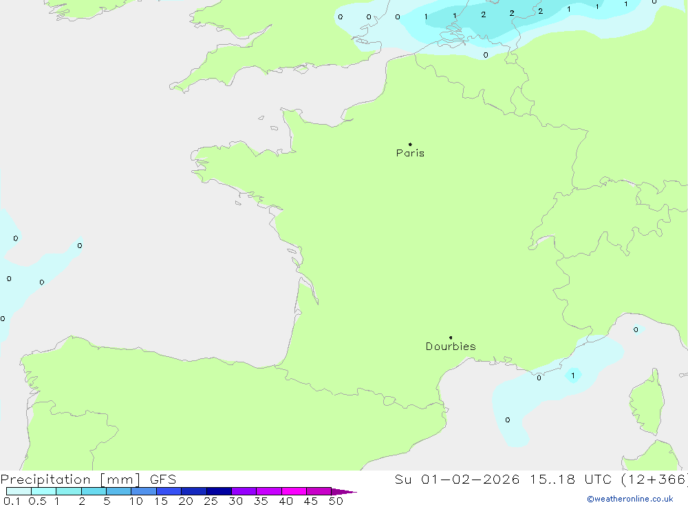Click the Dourbies town label
This screenshot has height=505, width=688.
pos(451,347)
